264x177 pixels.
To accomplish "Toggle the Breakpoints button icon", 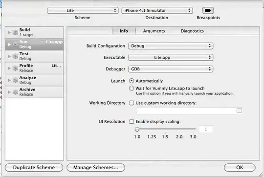I will point(208,10).
